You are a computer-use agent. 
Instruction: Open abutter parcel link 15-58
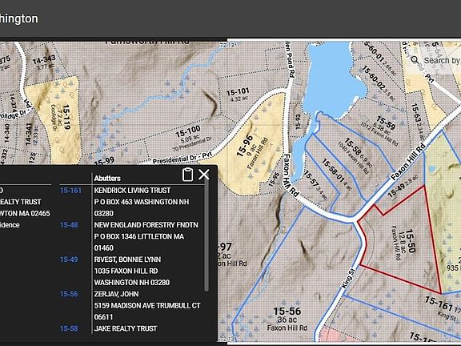tap(69, 328)
